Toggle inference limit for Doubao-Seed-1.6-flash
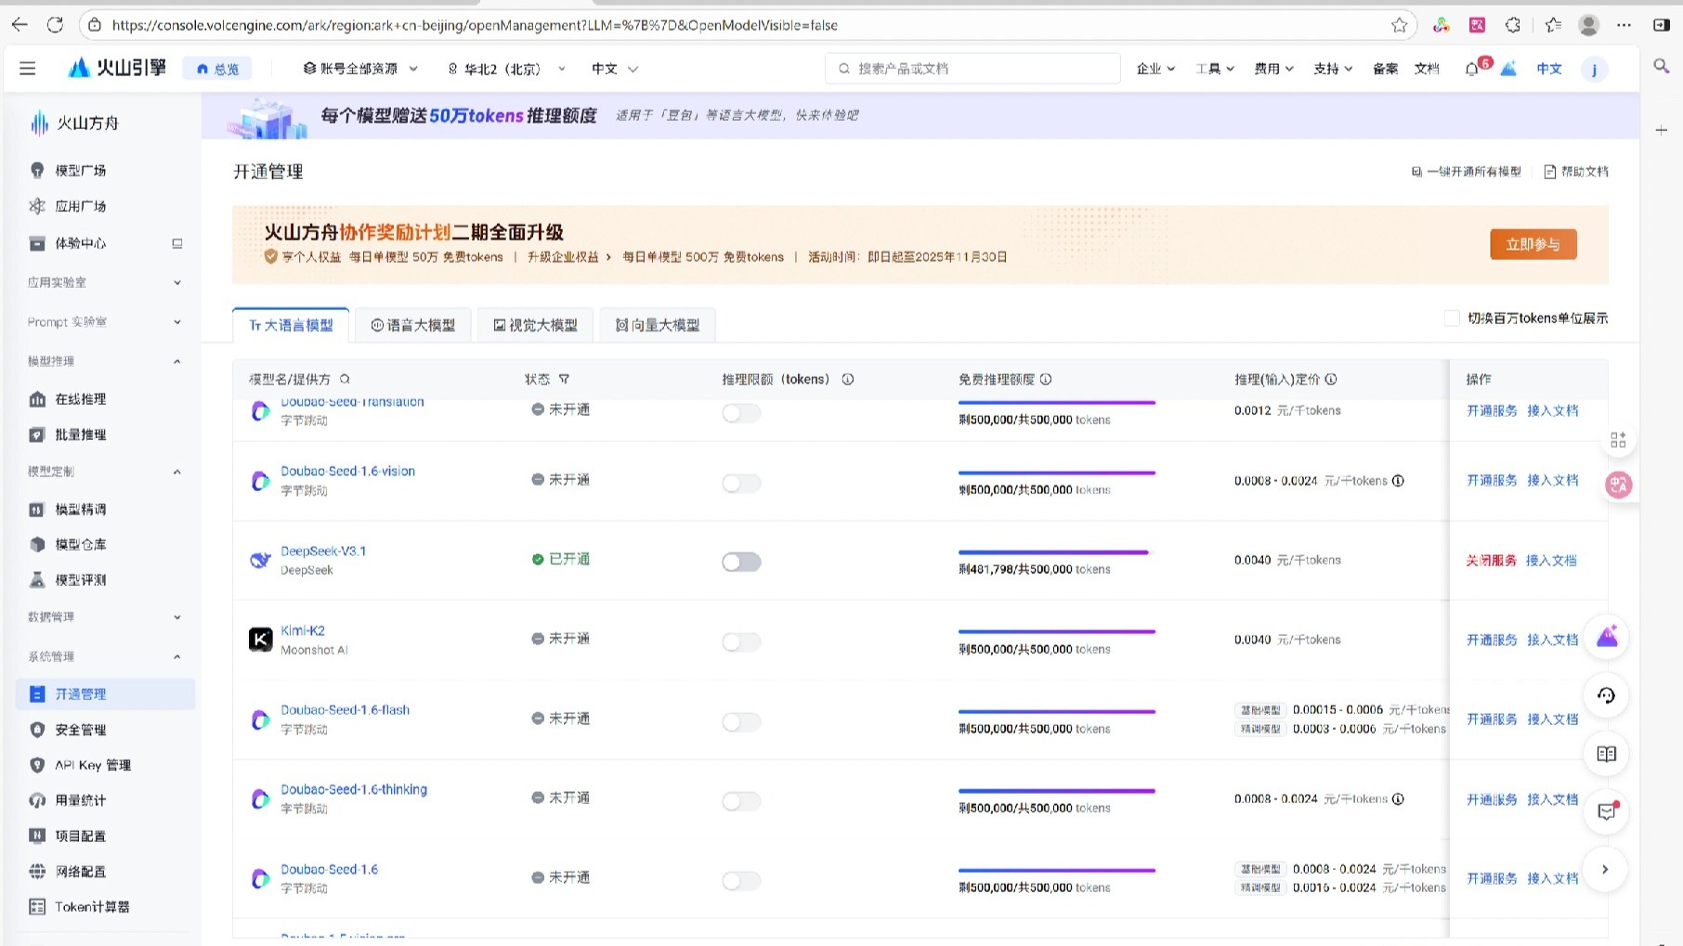1683x946 pixels. 741,721
